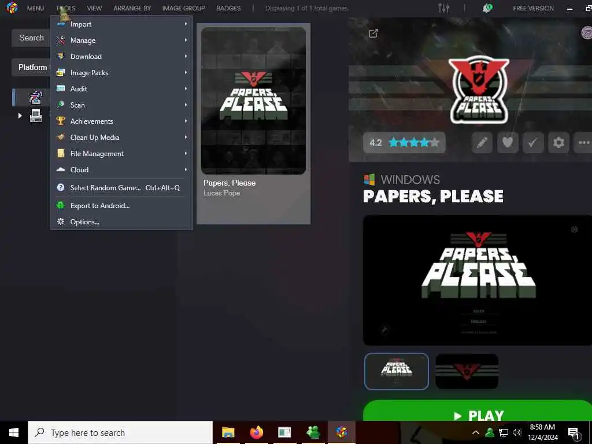Click the Windows Start button
This screenshot has width=592, height=444.
pyautogui.click(x=14, y=432)
